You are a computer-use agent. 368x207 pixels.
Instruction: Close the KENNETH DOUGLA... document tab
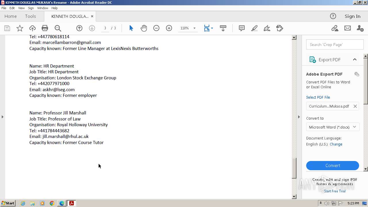coord(92,16)
